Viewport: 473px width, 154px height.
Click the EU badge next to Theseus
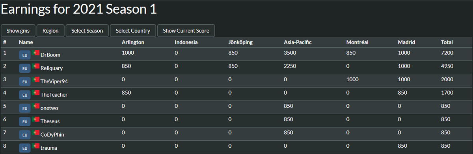(24, 121)
